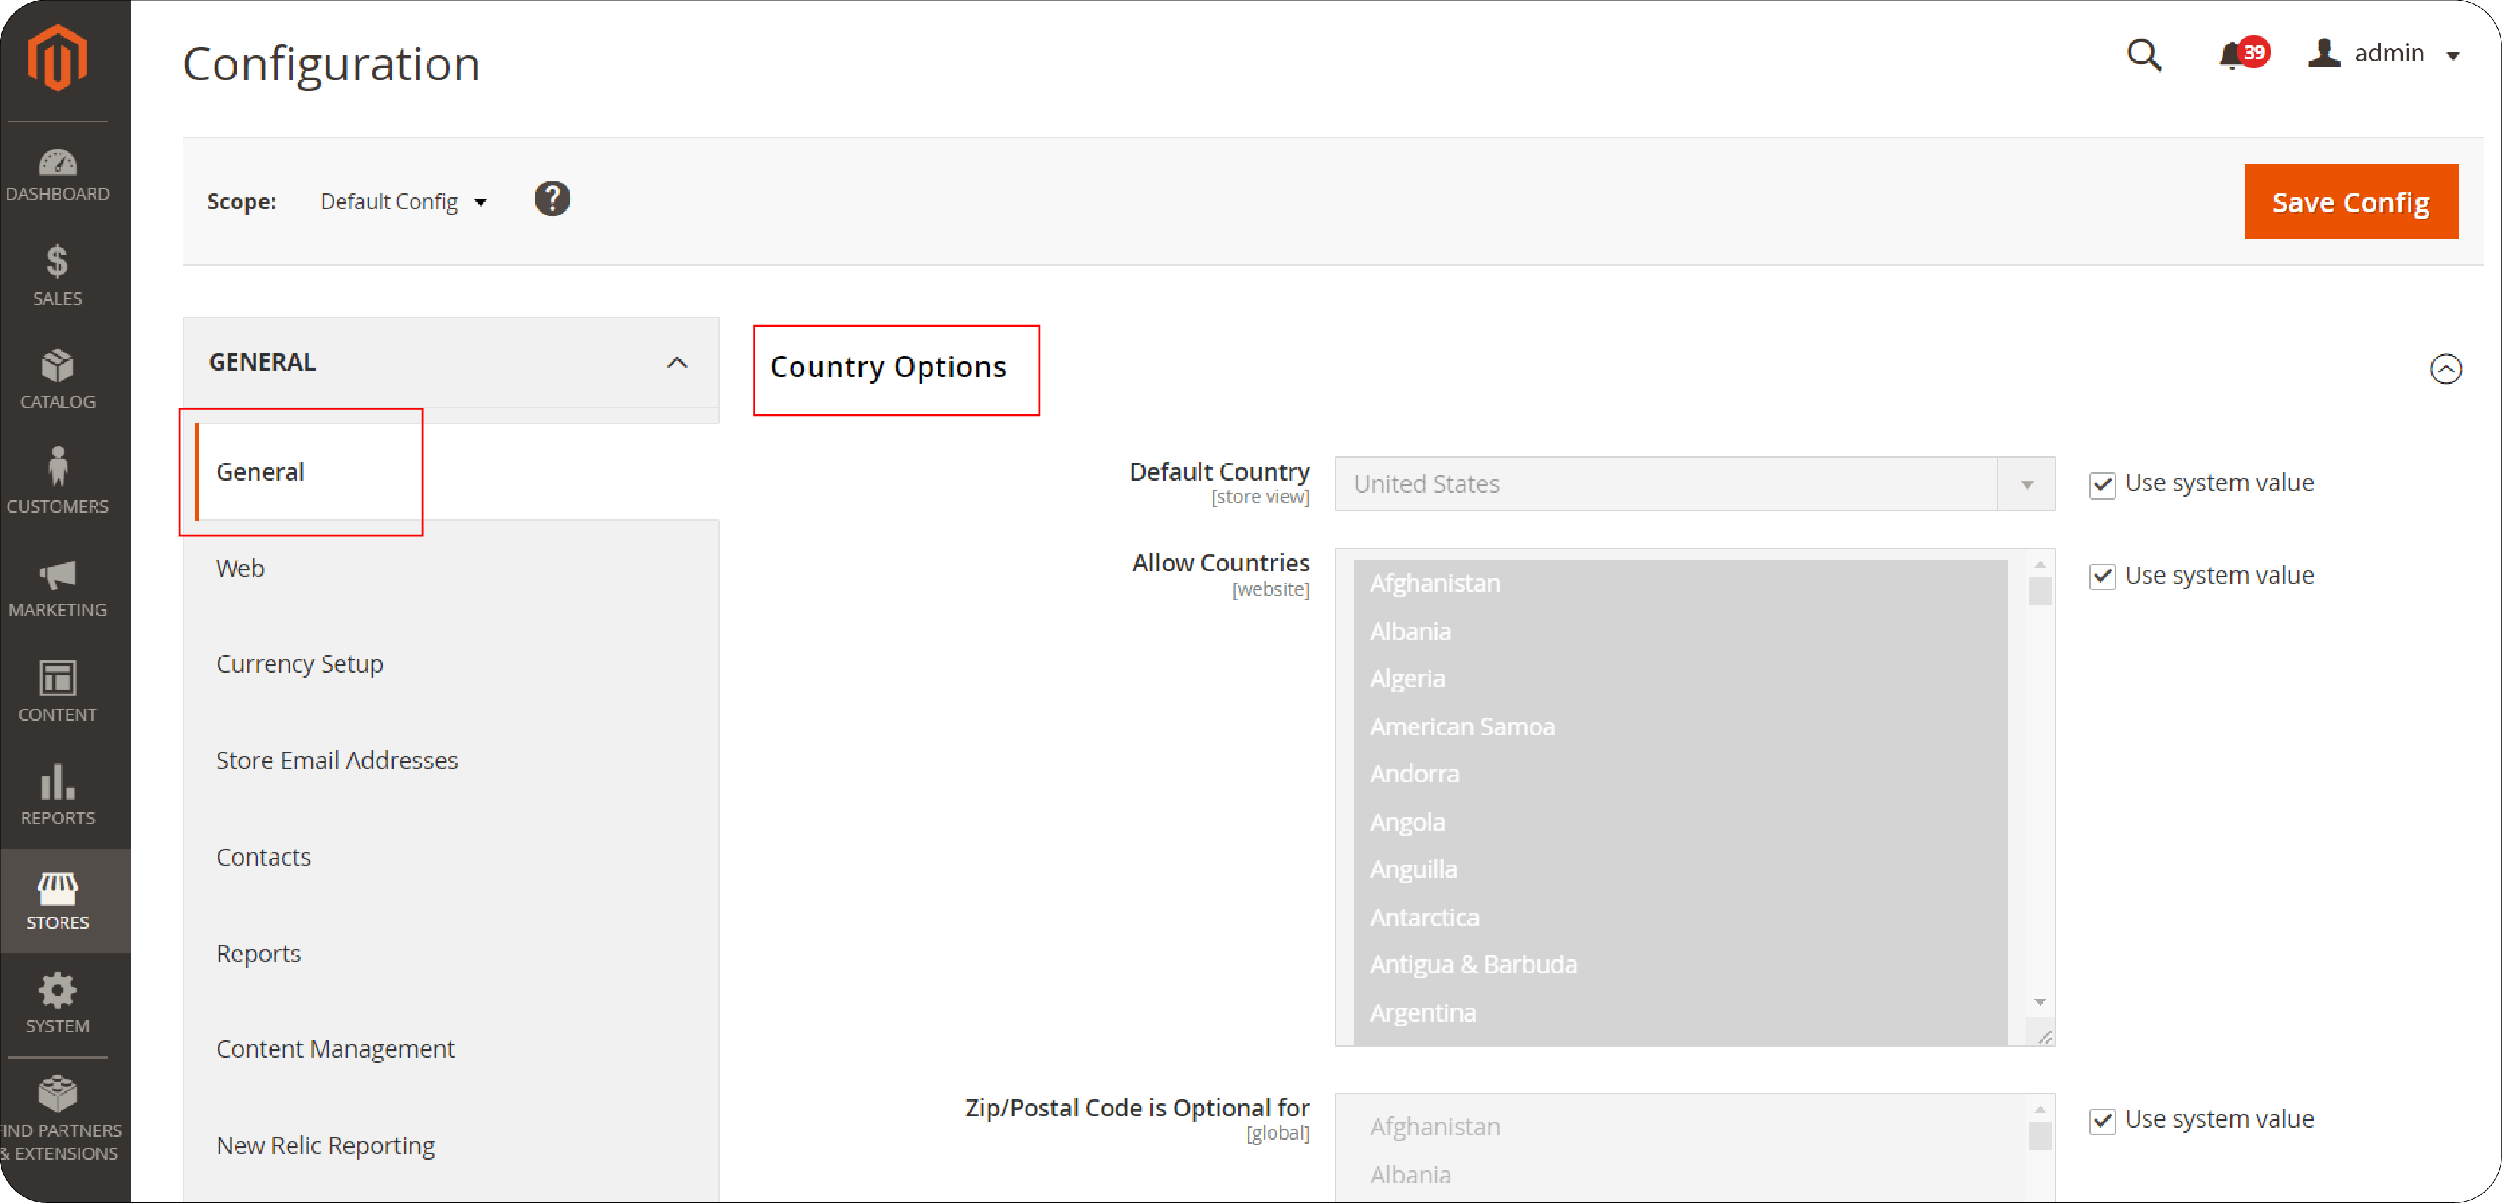Click the Zip/Postal list scrollbar up arrow
The image size is (2502, 1203).
point(2040,1109)
